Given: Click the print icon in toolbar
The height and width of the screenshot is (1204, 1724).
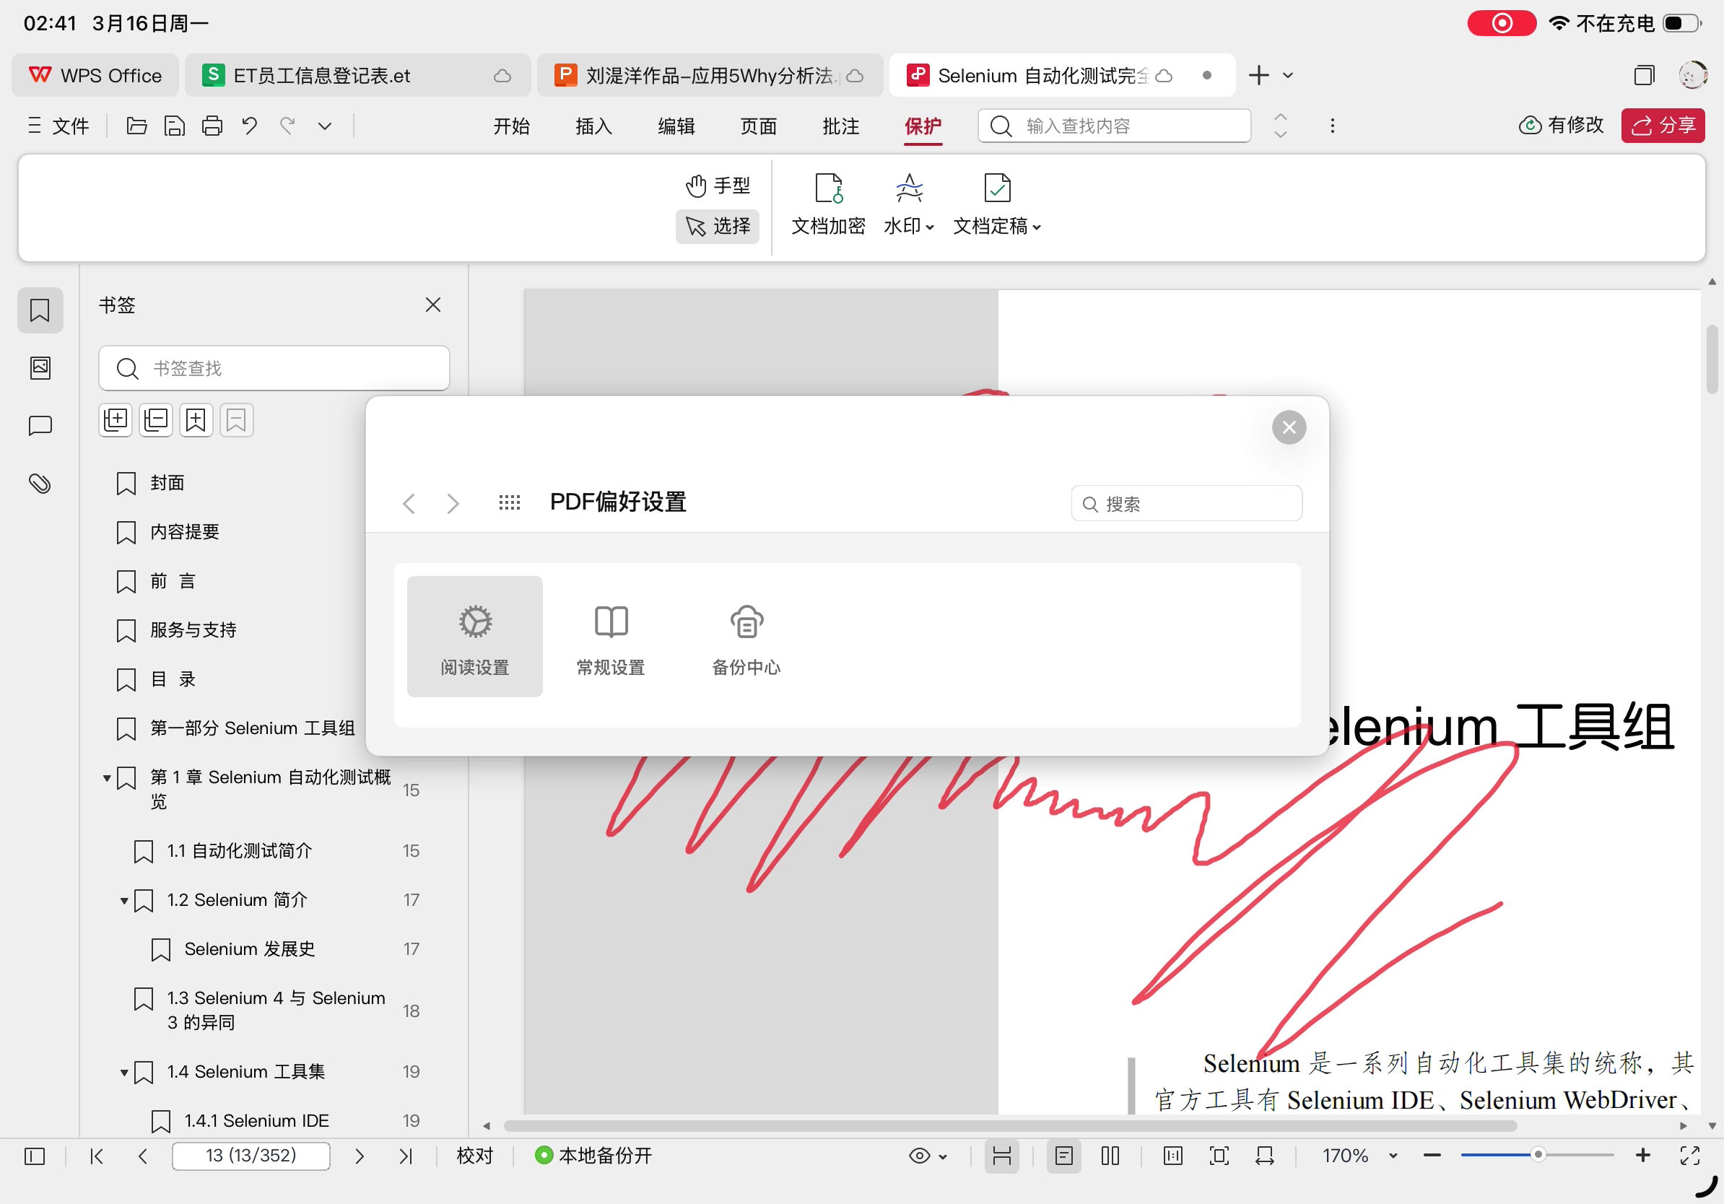Looking at the screenshot, I should tap(212, 126).
